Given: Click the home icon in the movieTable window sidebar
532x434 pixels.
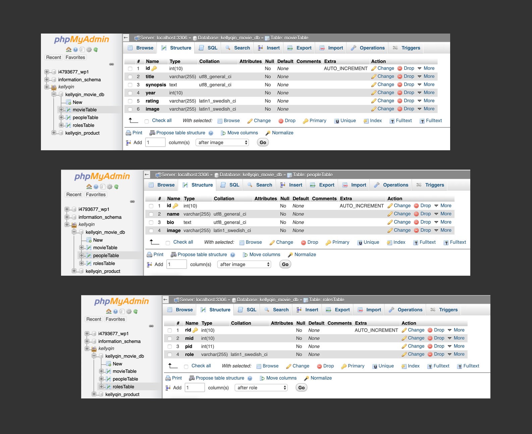Looking at the screenshot, I should tap(68, 50).
